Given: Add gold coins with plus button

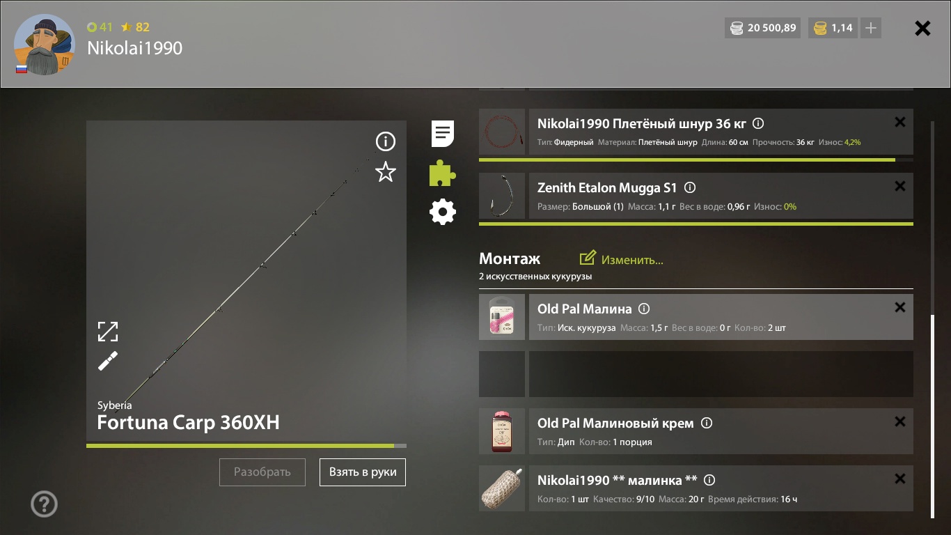Looking at the screenshot, I should tap(871, 28).
